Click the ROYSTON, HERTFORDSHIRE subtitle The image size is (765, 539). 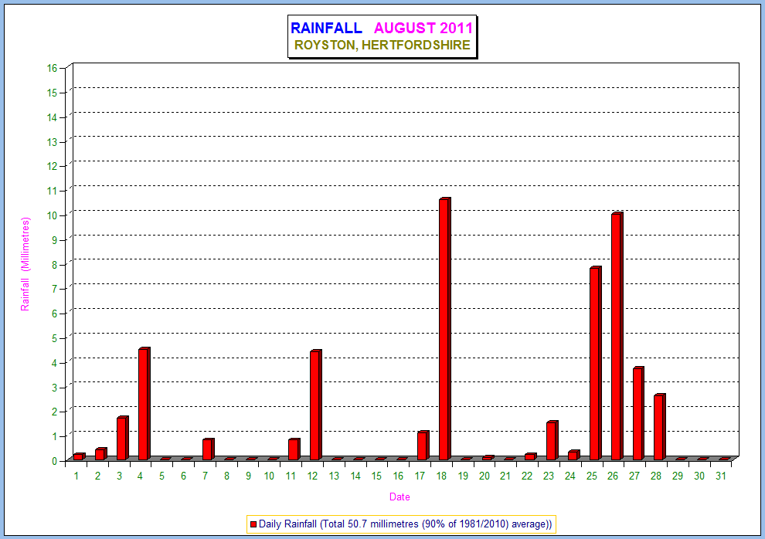point(382,45)
